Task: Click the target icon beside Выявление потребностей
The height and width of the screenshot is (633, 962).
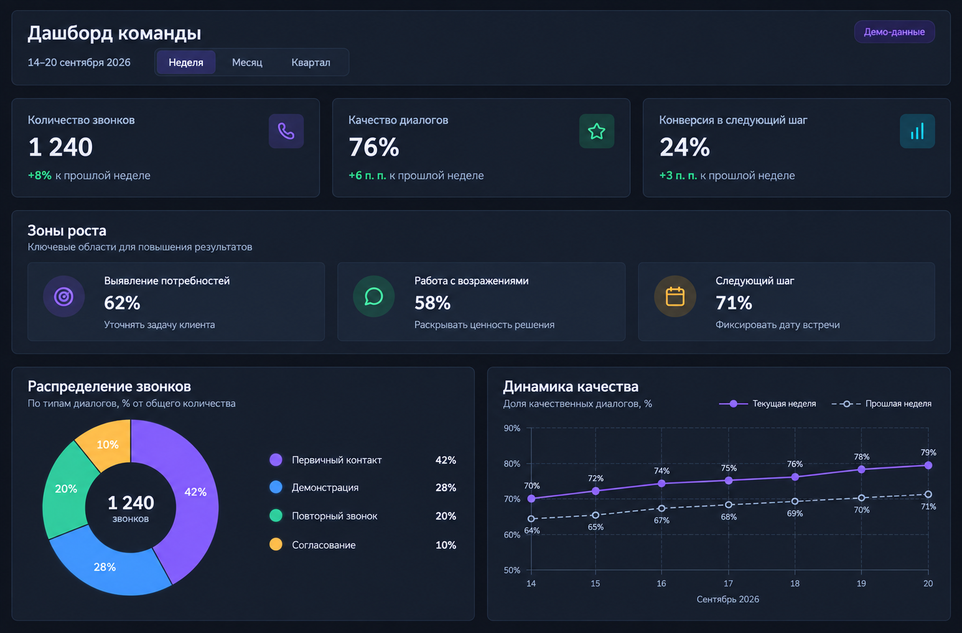Action: (64, 296)
